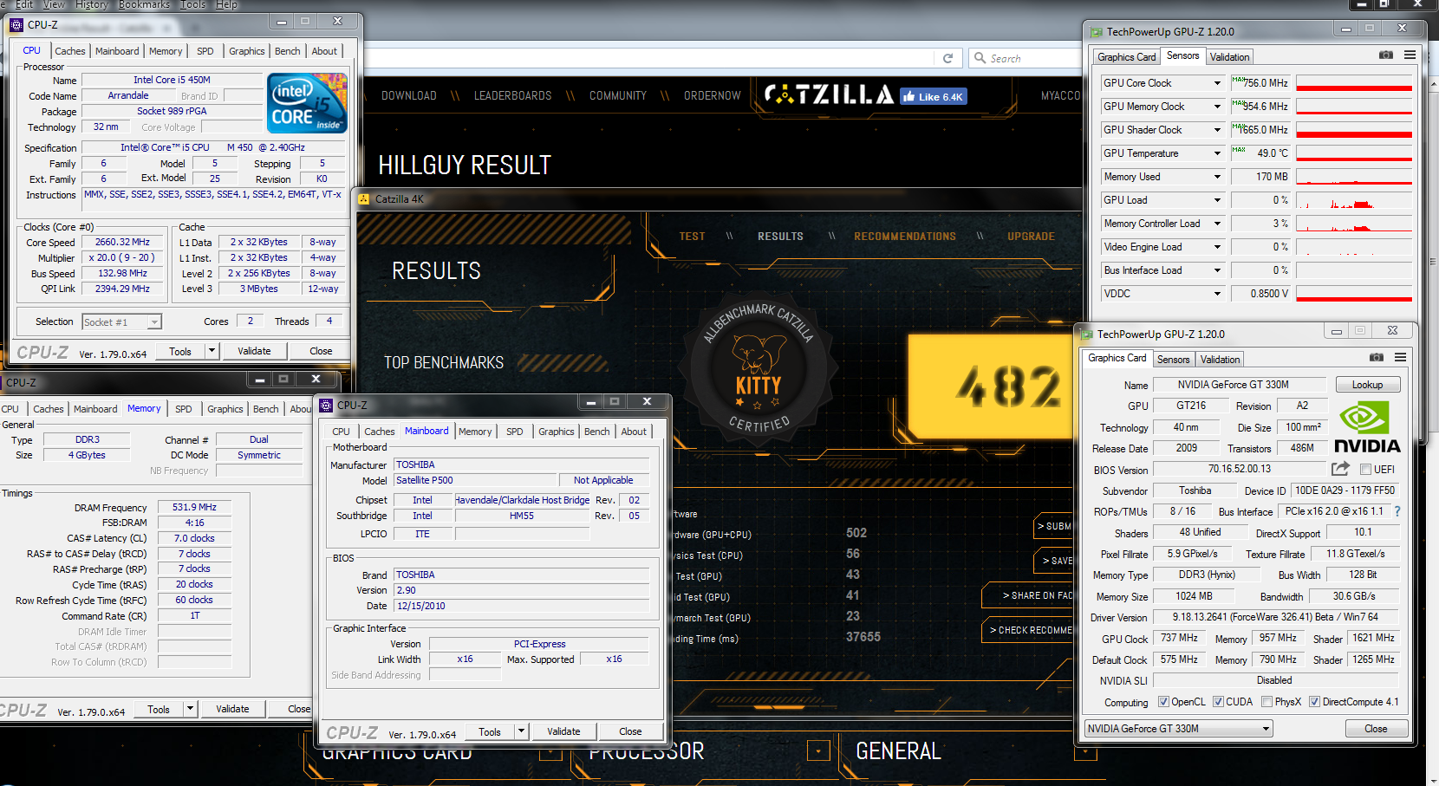Screen dimensions: 1439x786
Task: Open the LEADERBOARDS page on Catzilla site
Action: coord(512,96)
